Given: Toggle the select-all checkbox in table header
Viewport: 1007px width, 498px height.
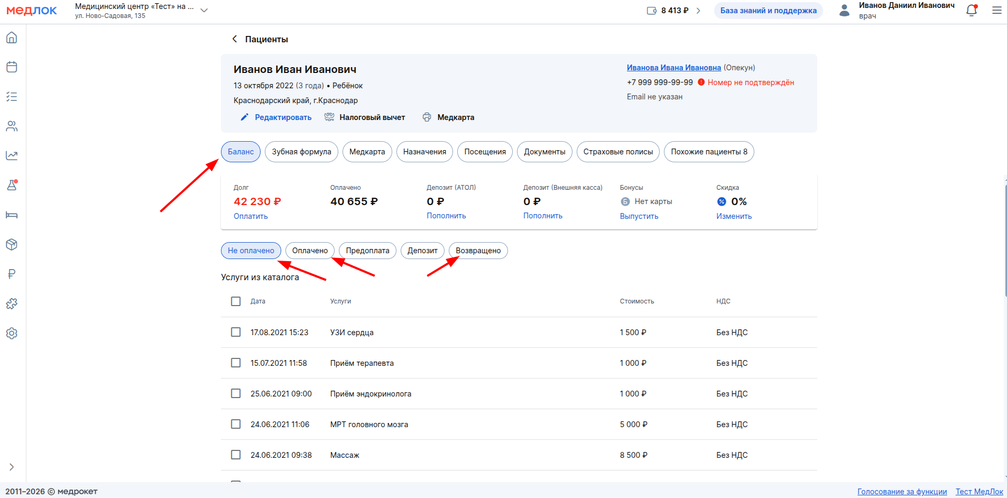Looking at the screenshot, I should [x=236, y=301].
